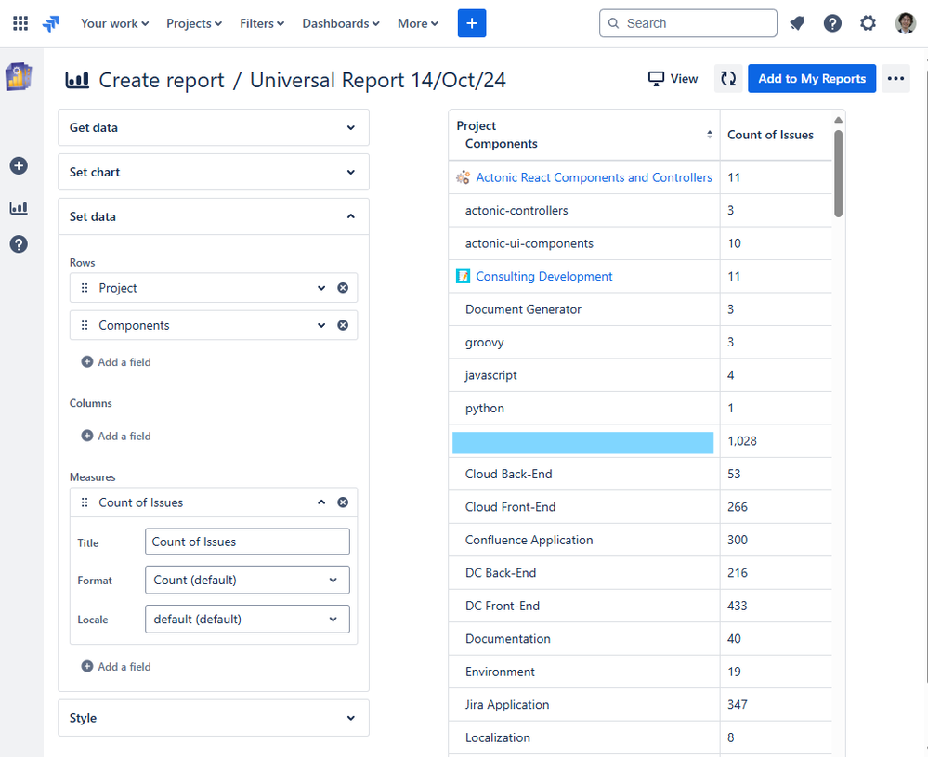Grab the Project field drag handle
Viewport: 928px width, 757px height.
tap(85, 288)
